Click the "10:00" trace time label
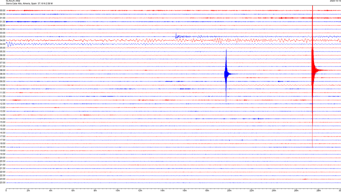Image resolution: width=341 pixels, height=192 pixels. (x=3, y=85)
